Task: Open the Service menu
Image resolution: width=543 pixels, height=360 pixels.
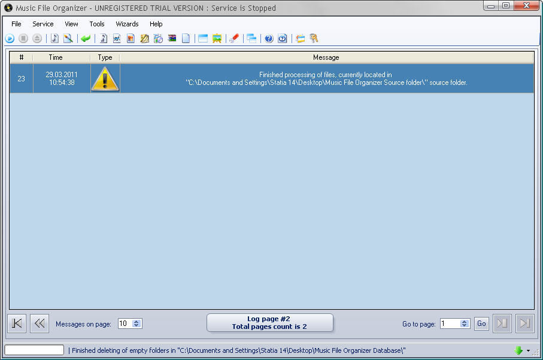Action: pos(43,24)
